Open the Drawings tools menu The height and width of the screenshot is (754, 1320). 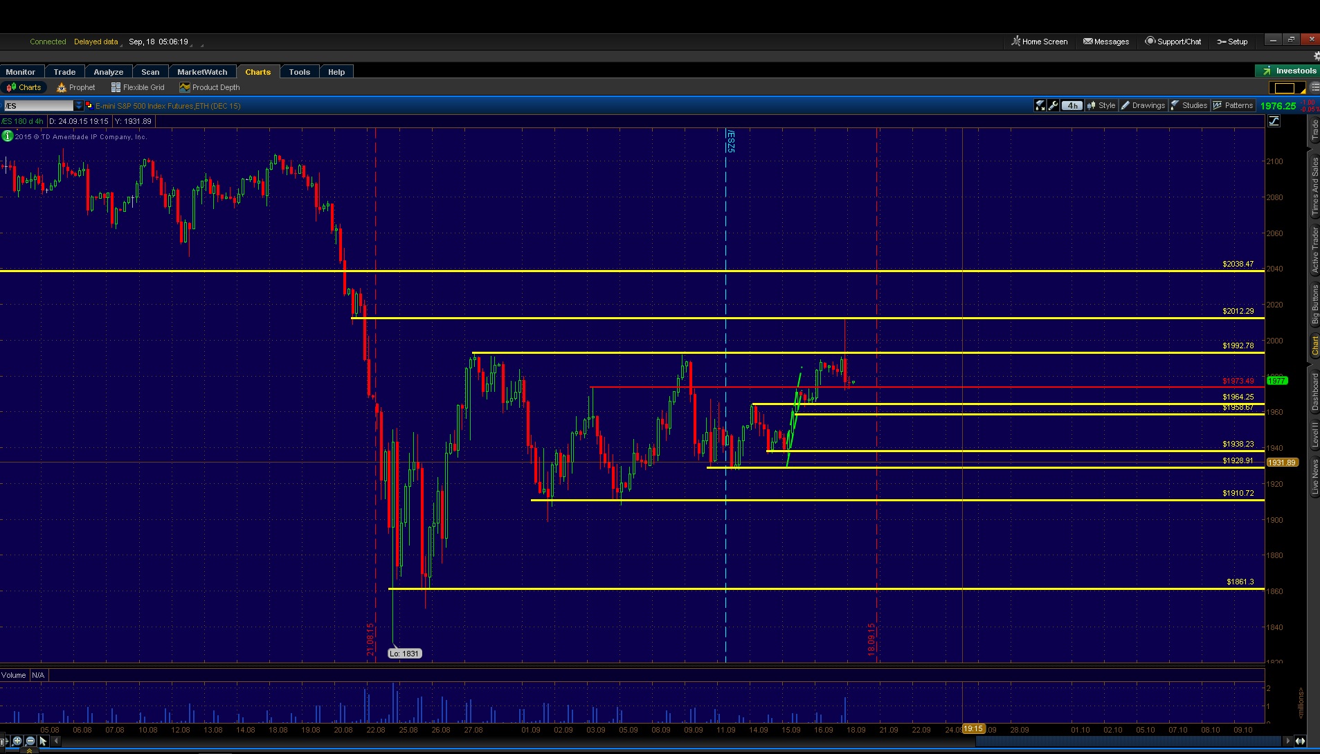coord(1143,106)
